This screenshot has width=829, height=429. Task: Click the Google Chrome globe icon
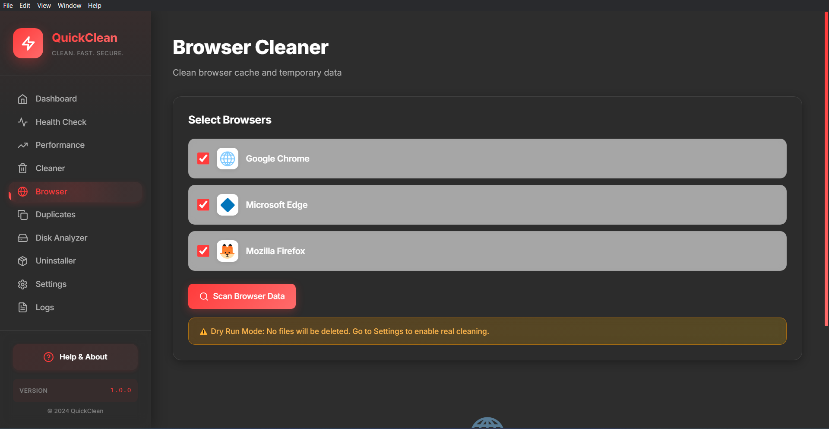[228, 159]
